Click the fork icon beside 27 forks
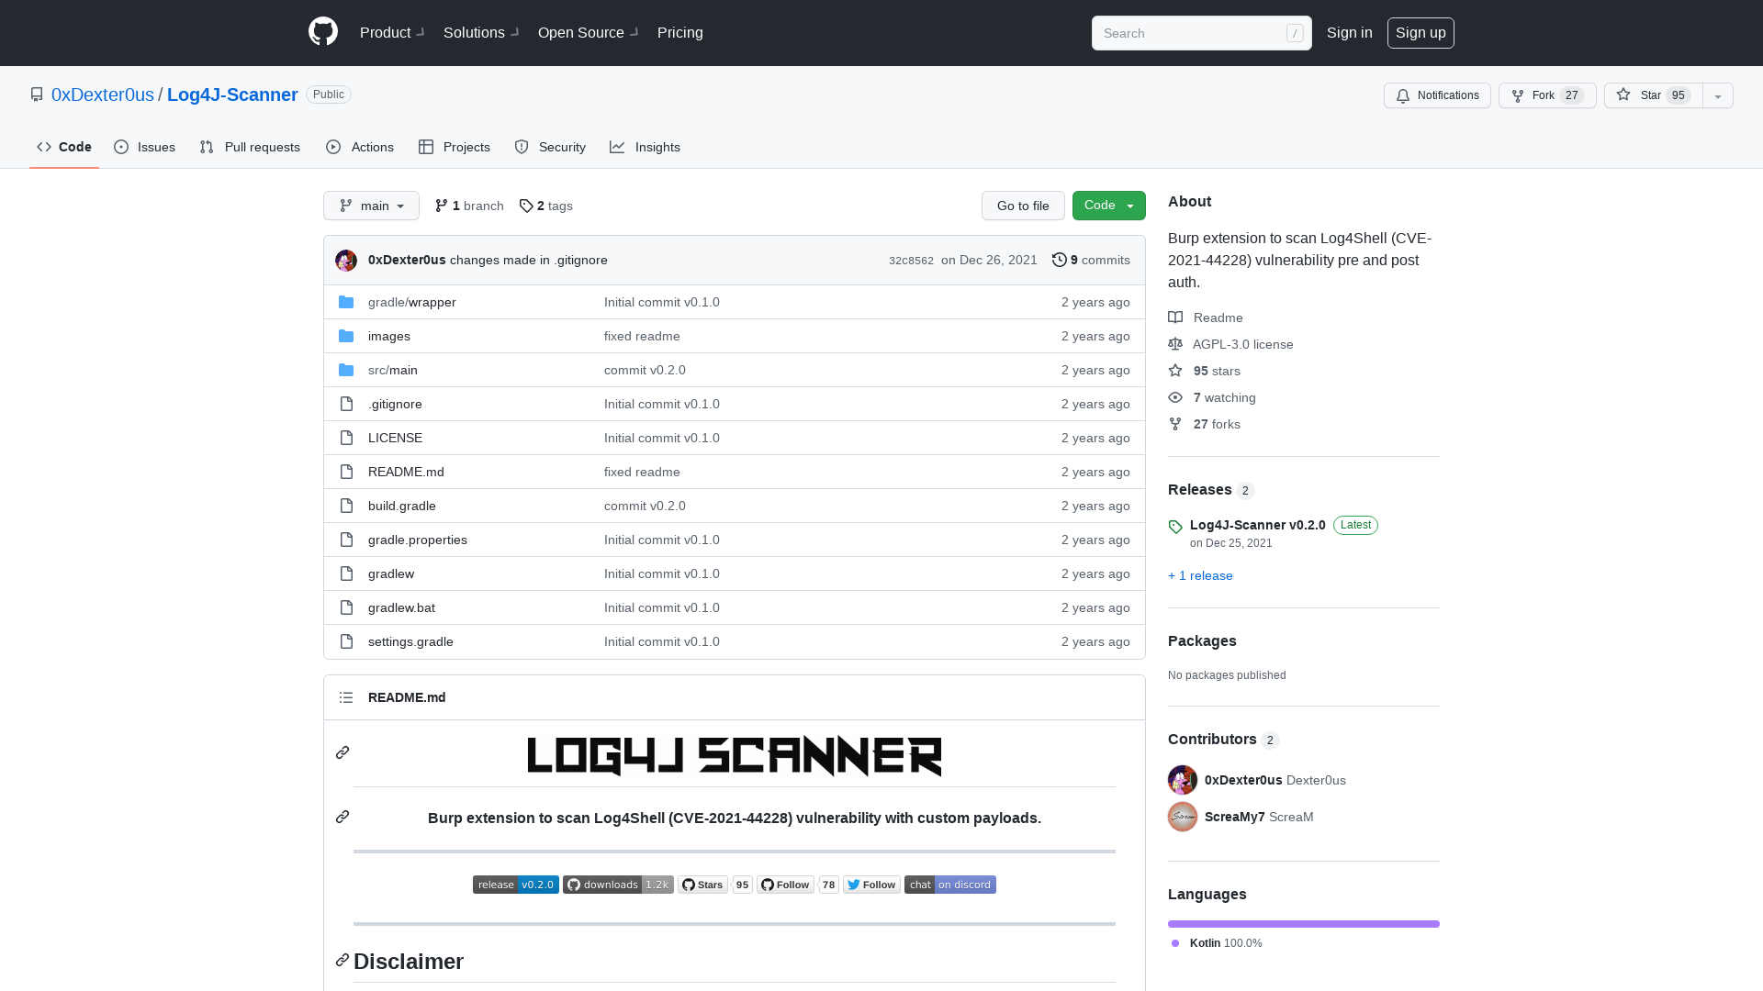This screenshot has width=1763, height=991. pos(1175,424)
